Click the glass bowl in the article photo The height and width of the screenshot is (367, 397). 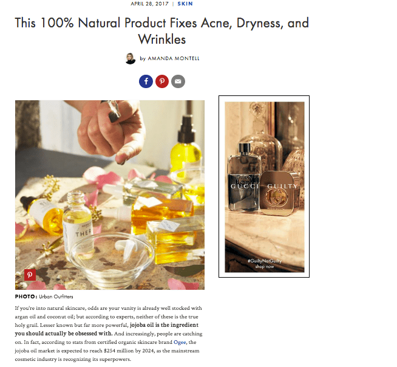(x=112, y=260)
